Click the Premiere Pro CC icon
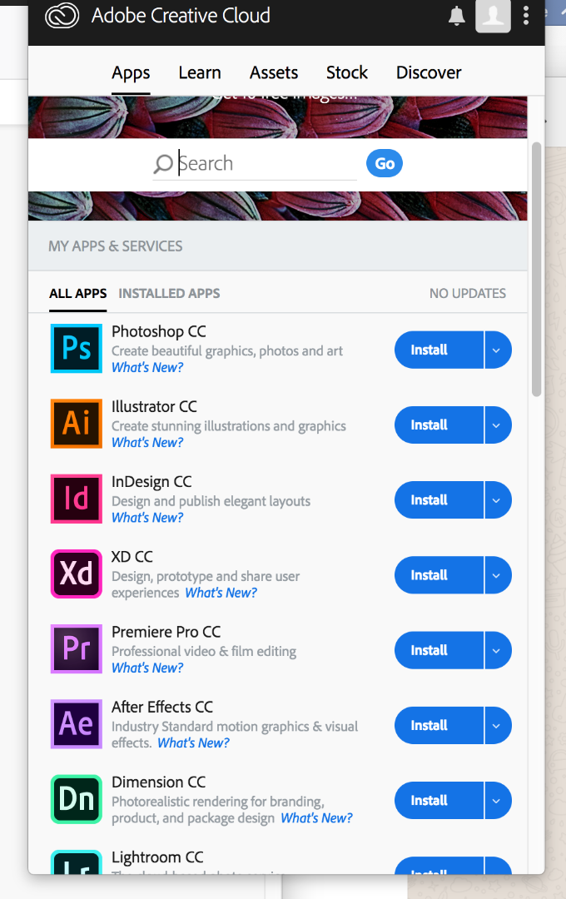Image resolution: width=566 pixels, height=899 pixels. 76,649
